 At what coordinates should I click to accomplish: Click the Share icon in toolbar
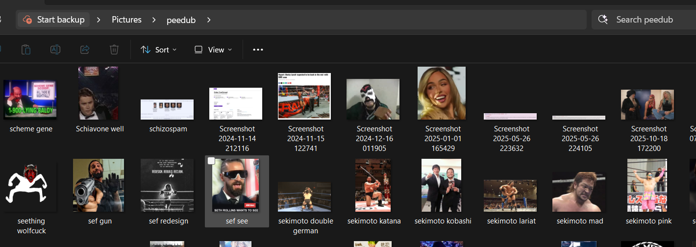(x=85, y=49)
